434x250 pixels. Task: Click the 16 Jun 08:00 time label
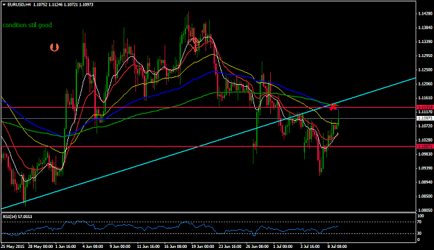coord(176,246)
